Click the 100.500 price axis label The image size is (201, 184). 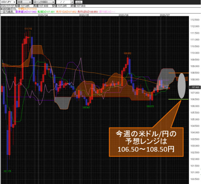[195, 179]
